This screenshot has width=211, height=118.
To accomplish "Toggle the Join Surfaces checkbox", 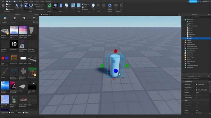I will (x=39, y=10).
